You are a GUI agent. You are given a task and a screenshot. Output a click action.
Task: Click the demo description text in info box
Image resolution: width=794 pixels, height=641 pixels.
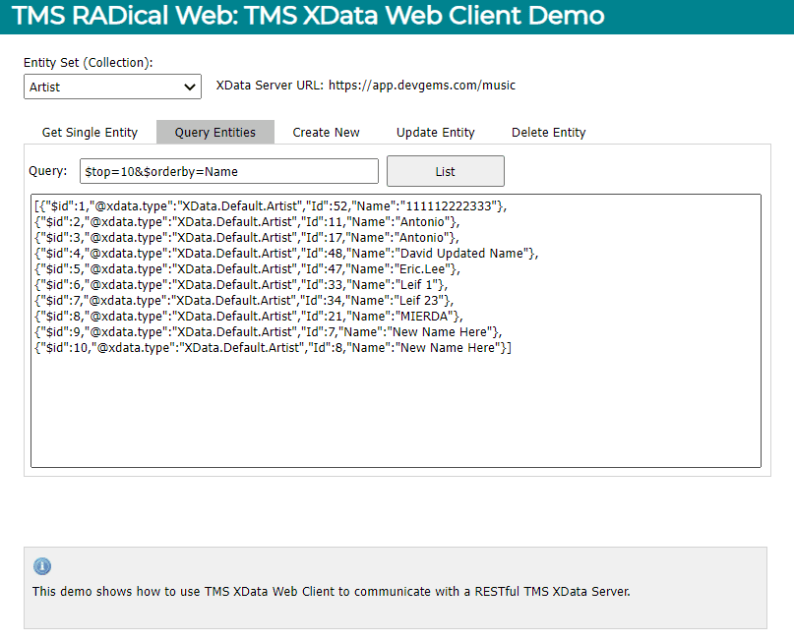pyautogui.click(x=332, y=591)
